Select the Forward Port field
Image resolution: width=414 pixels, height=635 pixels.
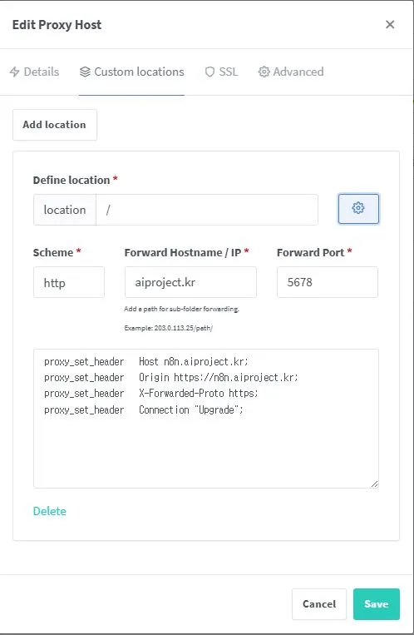click(x=328, y=282)
